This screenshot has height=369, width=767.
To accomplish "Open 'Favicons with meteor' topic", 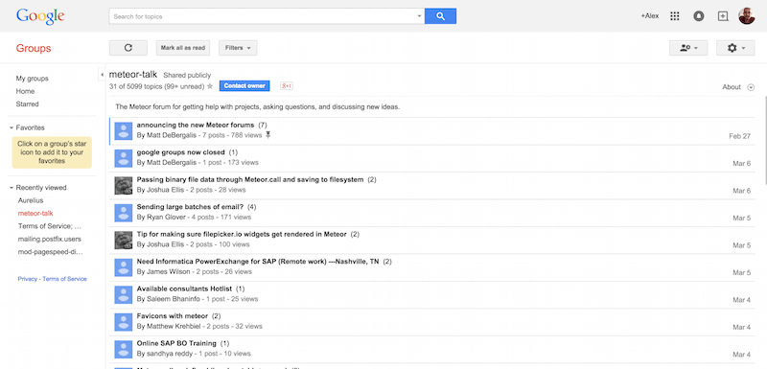I will coord(173,316).
